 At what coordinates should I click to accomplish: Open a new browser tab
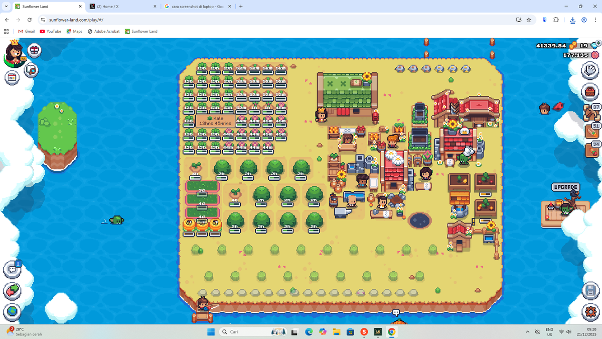(x=241, y=7)
